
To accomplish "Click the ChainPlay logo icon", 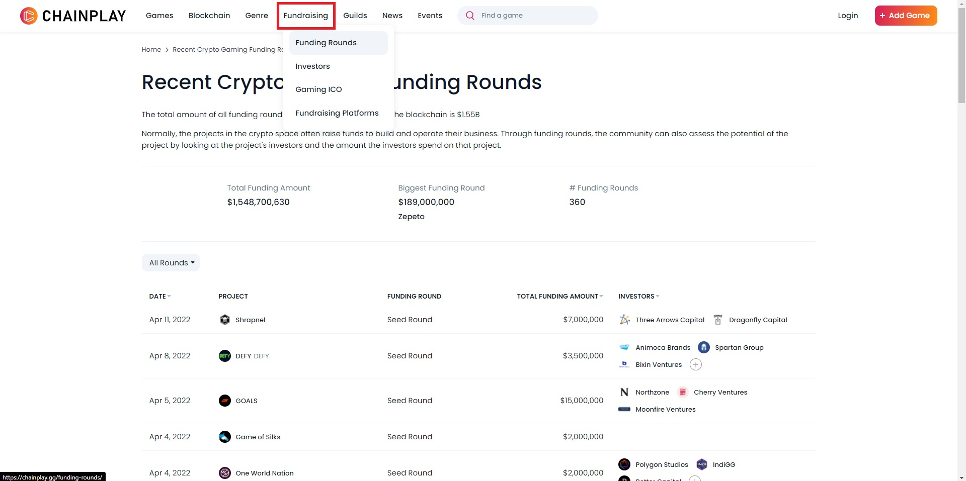I will (x=29, y=16).
